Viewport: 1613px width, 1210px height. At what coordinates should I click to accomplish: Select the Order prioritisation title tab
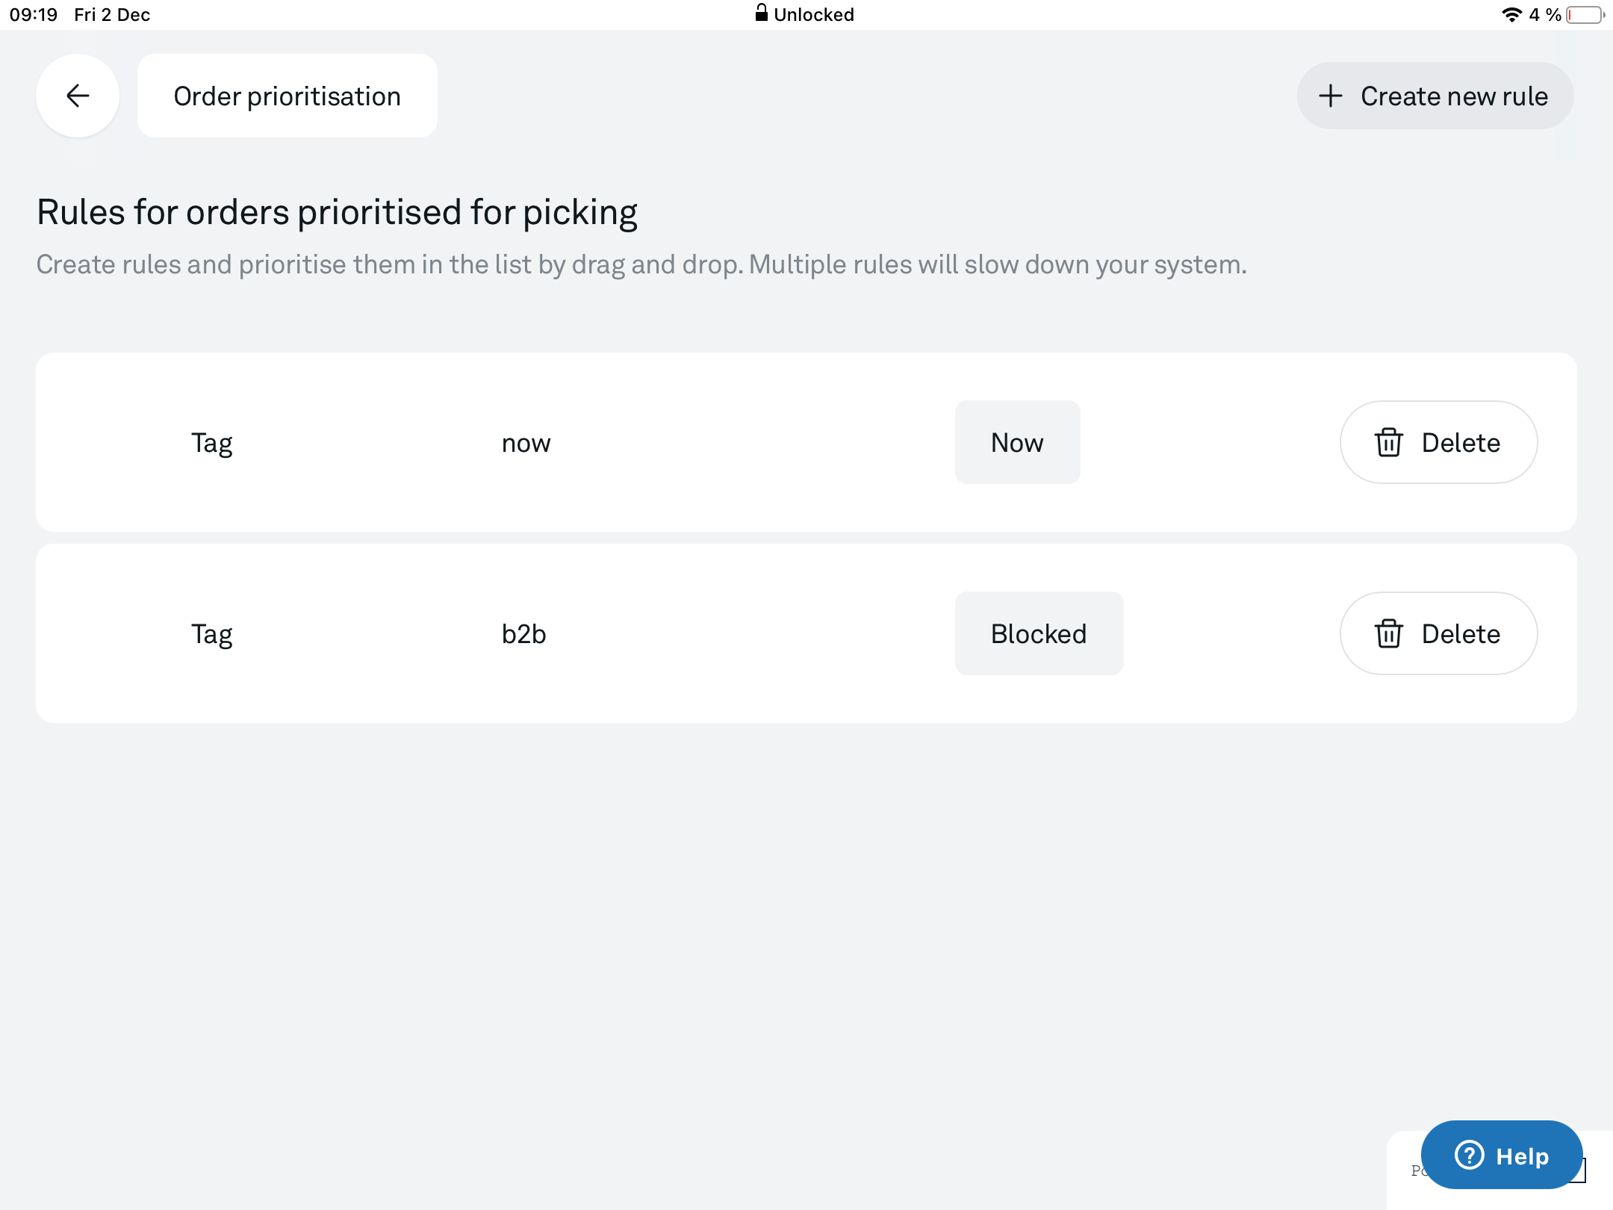[288, 96]
